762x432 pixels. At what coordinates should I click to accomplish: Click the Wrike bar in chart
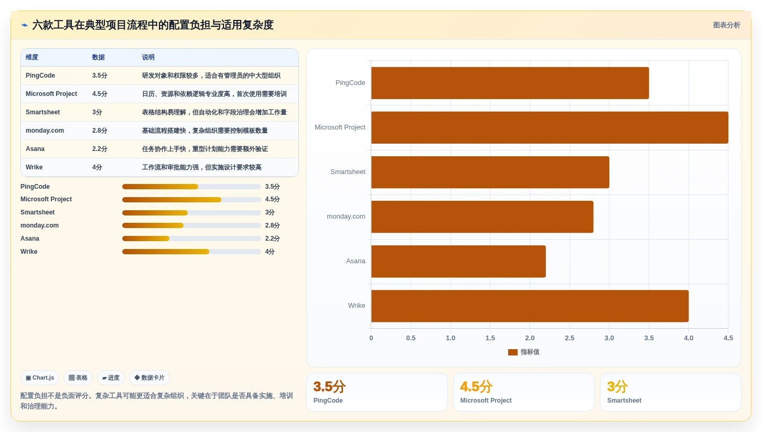click(530, 306)
